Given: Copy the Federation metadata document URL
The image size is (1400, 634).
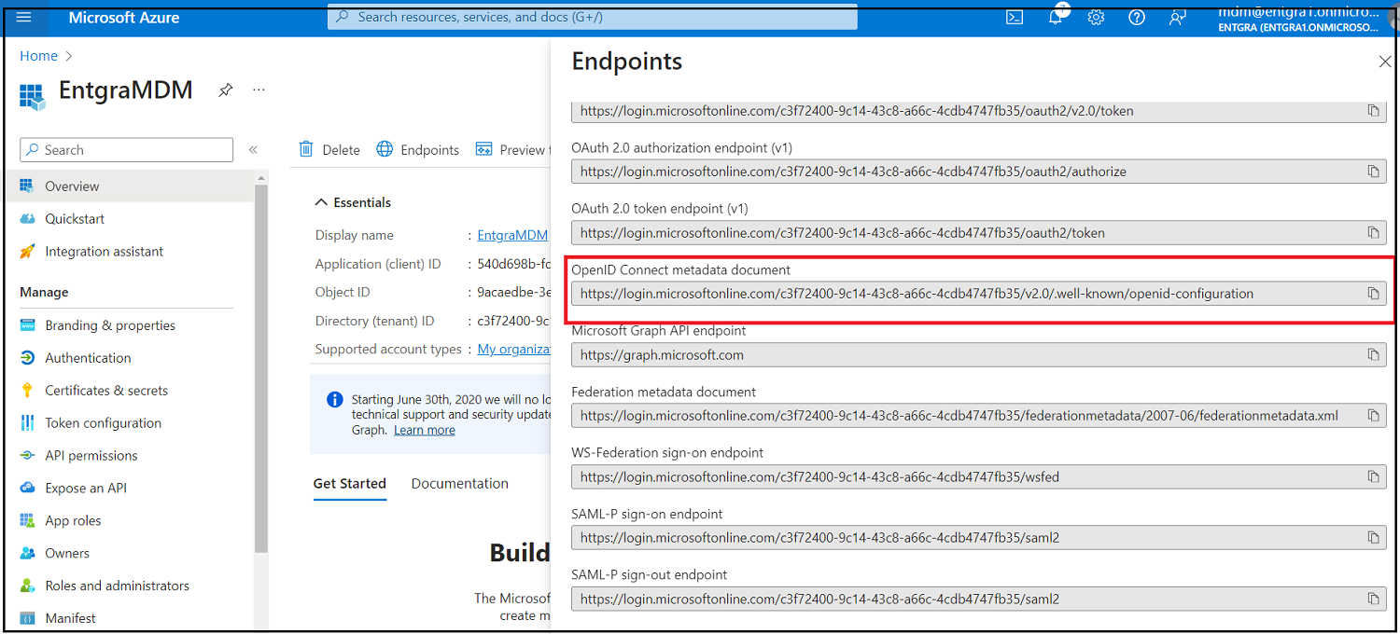Looking at the screenshot, I should [1373, 416].
